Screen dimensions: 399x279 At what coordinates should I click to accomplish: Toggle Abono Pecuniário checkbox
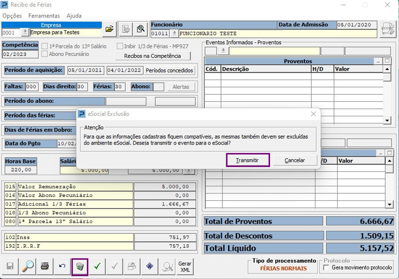pyautogui.click(x=45, y=54)
